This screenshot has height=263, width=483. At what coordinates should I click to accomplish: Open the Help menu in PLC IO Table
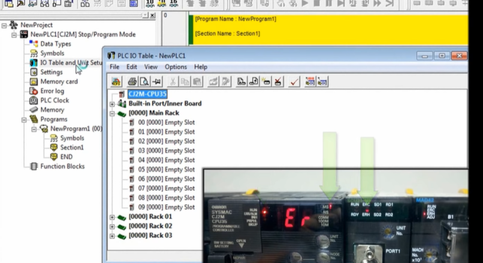coord(201,67)
